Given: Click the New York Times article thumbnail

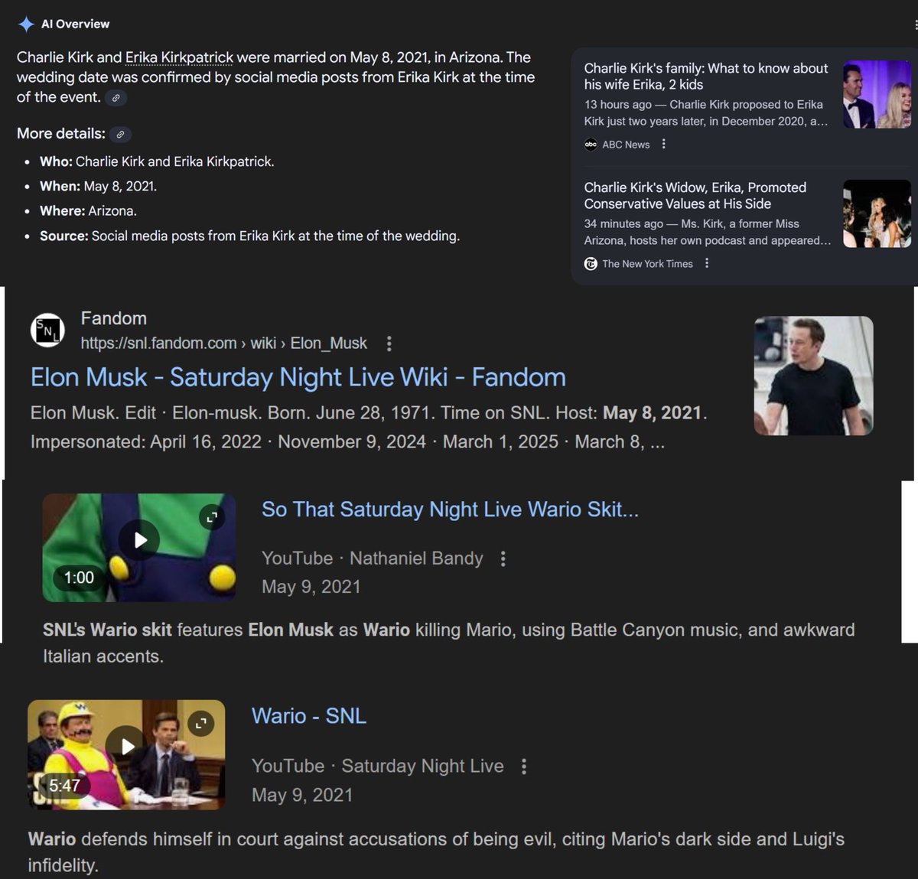Looking at the screenshot, I should pos(877,213).
